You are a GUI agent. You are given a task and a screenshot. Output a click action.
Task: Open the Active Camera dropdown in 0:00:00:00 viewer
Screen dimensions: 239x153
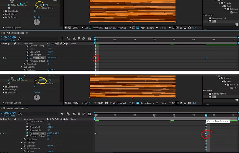click(149, 28)
